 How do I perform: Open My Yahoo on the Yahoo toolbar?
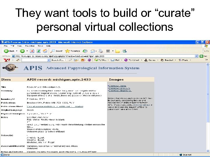(x=132, y=60)
